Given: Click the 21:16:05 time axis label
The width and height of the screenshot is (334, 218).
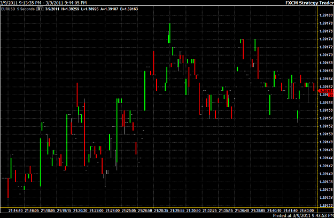Looking at the screenshot, I should 32,211.
